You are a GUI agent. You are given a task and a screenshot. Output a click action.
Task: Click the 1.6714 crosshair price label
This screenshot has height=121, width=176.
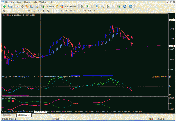tap(171, 20)
